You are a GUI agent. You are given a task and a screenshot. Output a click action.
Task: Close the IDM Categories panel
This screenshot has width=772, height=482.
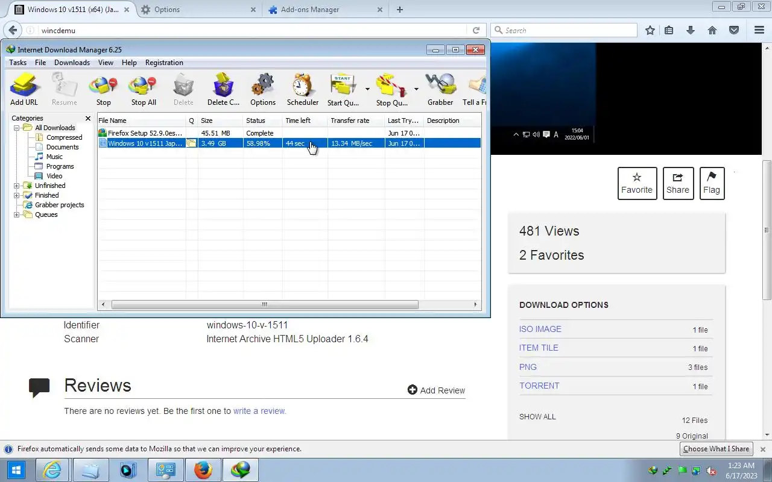[88, 119]
